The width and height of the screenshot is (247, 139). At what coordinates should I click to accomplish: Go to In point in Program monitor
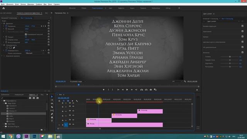click(118, 90)
